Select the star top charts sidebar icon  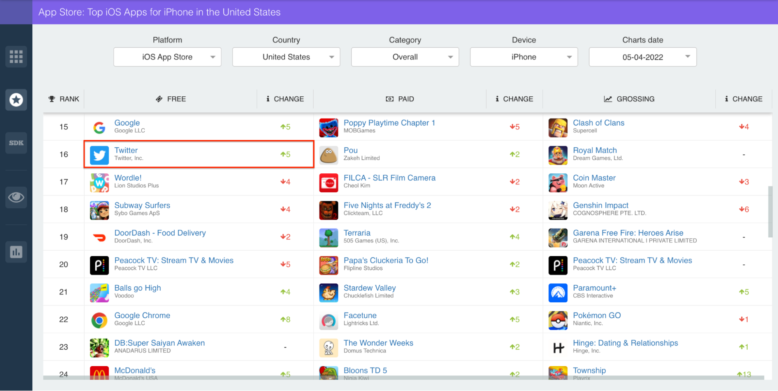pos(16,100)
